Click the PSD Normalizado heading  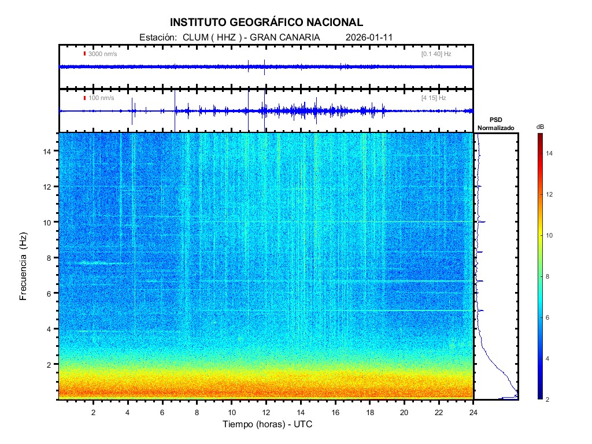(x=495, y=124)
